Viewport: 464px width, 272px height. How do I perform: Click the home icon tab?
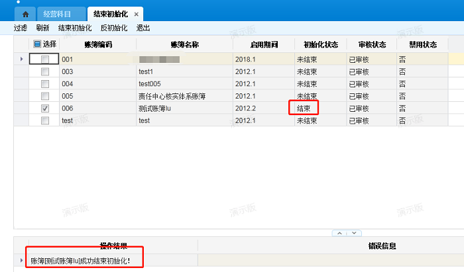[x=25, y=13]
